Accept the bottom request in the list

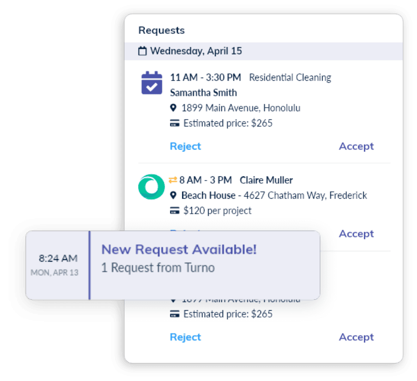pyautogui.click(x=356, y=337)
